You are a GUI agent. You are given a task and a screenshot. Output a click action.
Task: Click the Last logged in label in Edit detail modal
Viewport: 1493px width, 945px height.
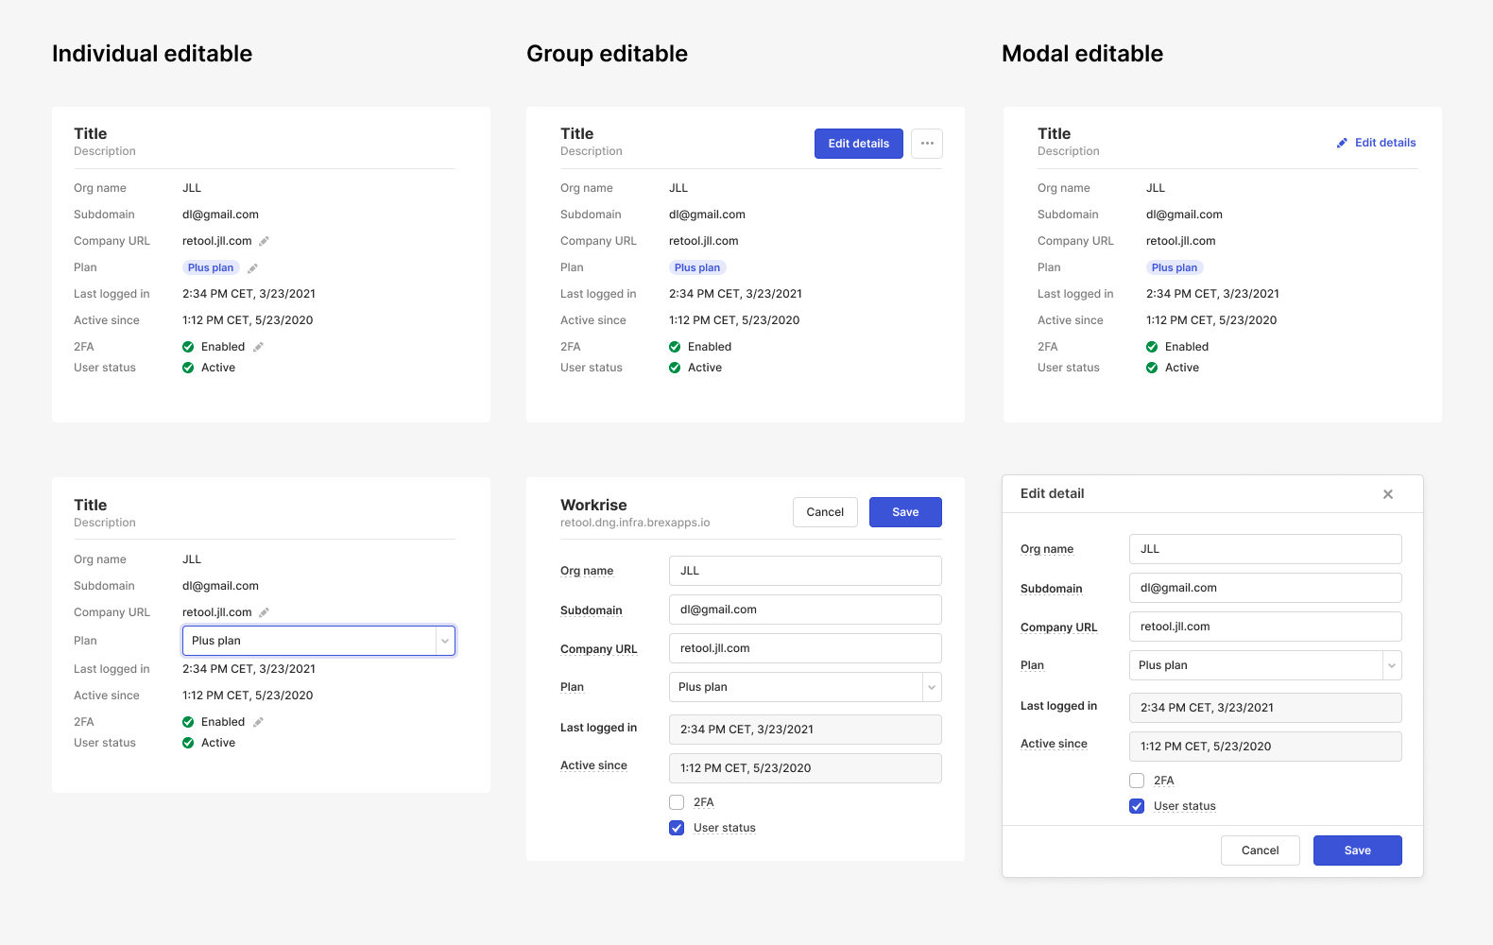[1059, 706]
